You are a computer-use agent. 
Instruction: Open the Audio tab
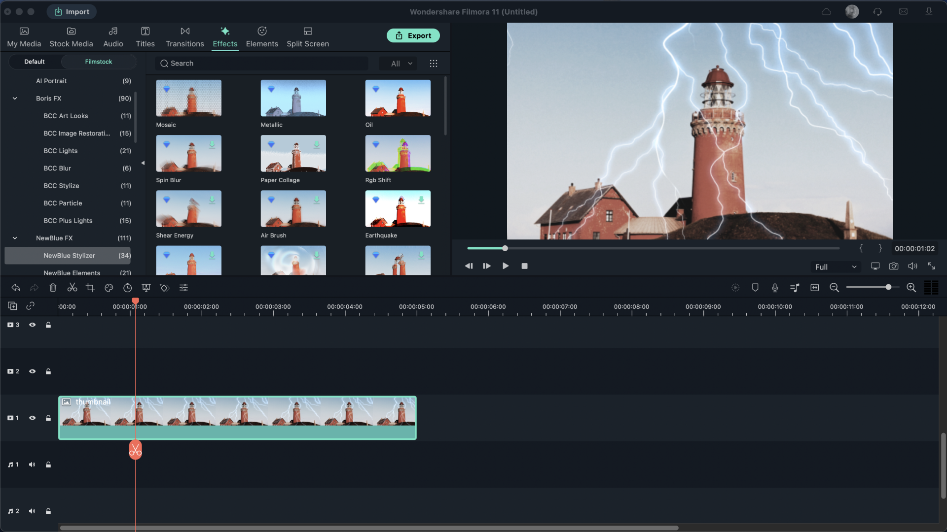pyautogui.click(x=113, y=37)
